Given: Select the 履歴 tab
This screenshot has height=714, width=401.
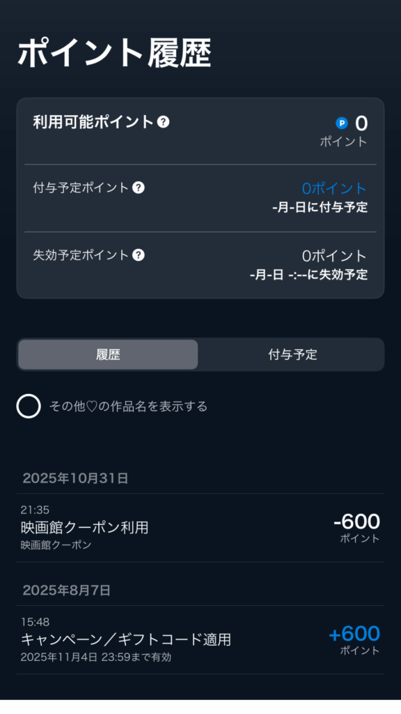Looking at the screenshot, I should click(x=108, y=354).
